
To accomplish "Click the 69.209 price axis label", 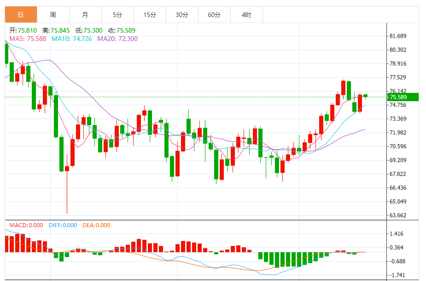I will click(x=398, y=160).
